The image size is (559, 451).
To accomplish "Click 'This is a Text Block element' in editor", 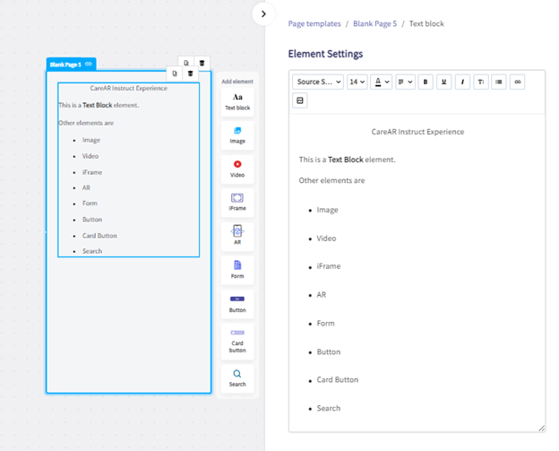I will coord(347,160).
